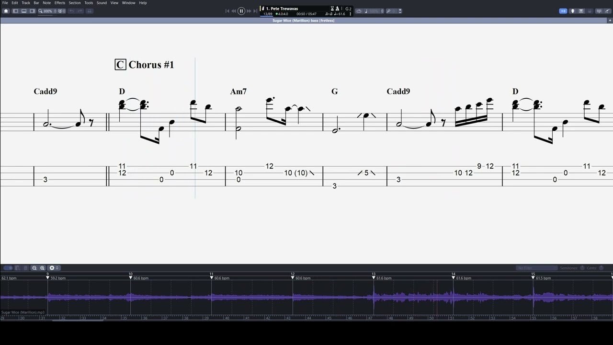Select the Am7 chord name
This screenshot has height=345, width=613.
click(x=238, y=92)
